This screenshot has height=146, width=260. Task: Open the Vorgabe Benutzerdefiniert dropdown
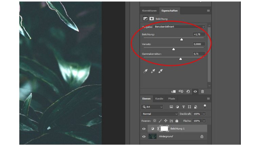(179, 26)
